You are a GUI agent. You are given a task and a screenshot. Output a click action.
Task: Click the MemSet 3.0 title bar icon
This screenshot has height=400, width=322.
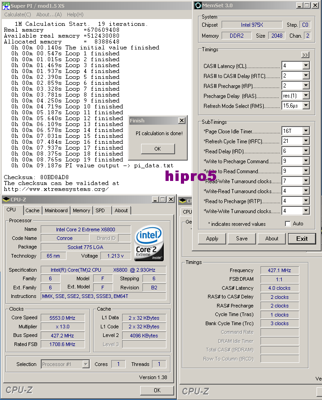[x=198, y=5]
